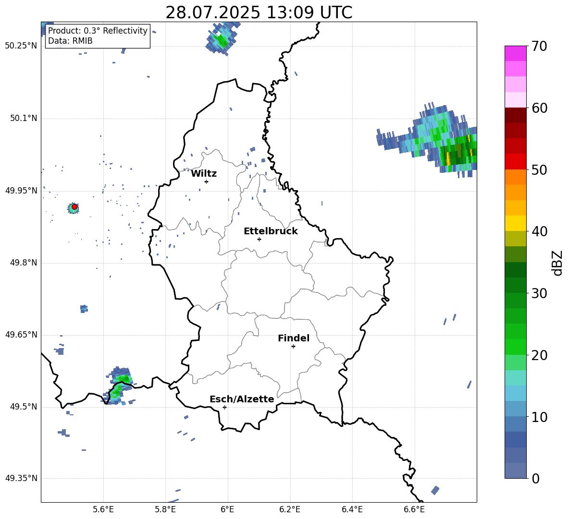
Task: Click the green rain echo southwest near 5.65°E
Action: click(x=118, y=386)
